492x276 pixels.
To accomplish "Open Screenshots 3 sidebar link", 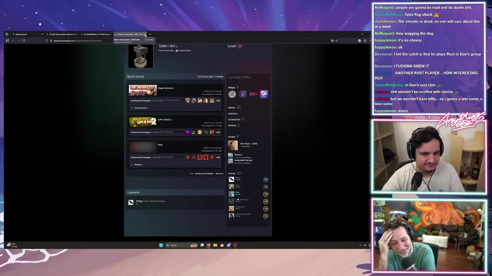I will tap(236, 119).
